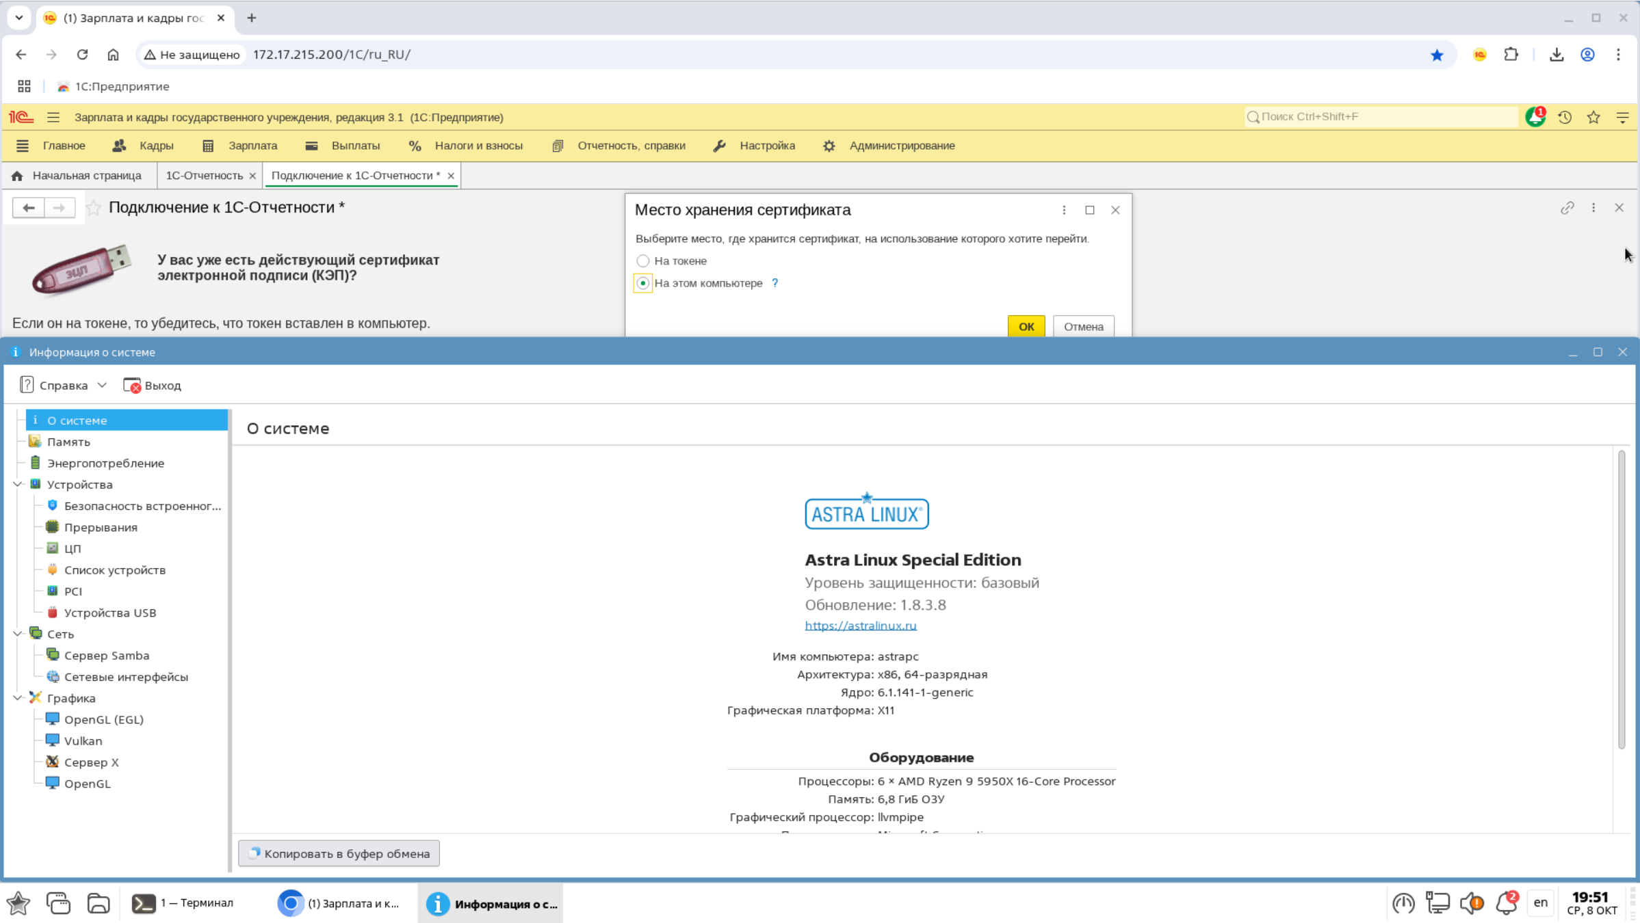Screen dimensions: 1640x923
Task: Click the get link icon on form
Action: tap(1567, 208)
